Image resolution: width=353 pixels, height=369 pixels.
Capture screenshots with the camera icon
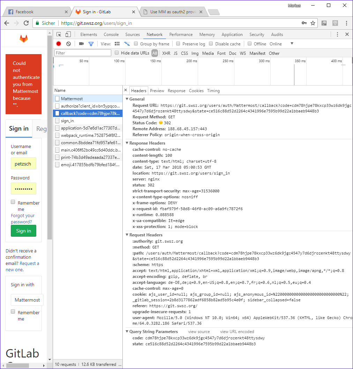pos(81,44)
